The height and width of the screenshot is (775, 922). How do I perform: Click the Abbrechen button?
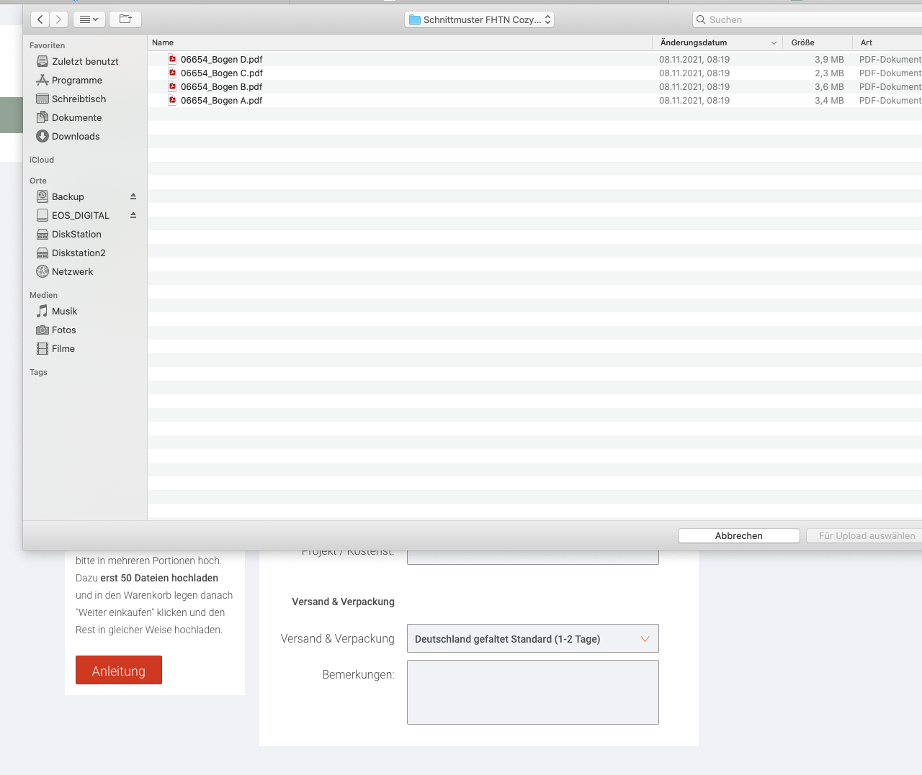tap(738, 536)
